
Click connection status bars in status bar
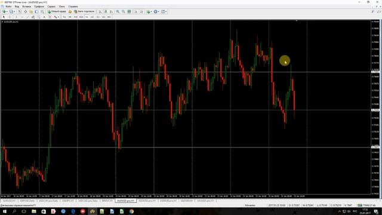(359, 205)
